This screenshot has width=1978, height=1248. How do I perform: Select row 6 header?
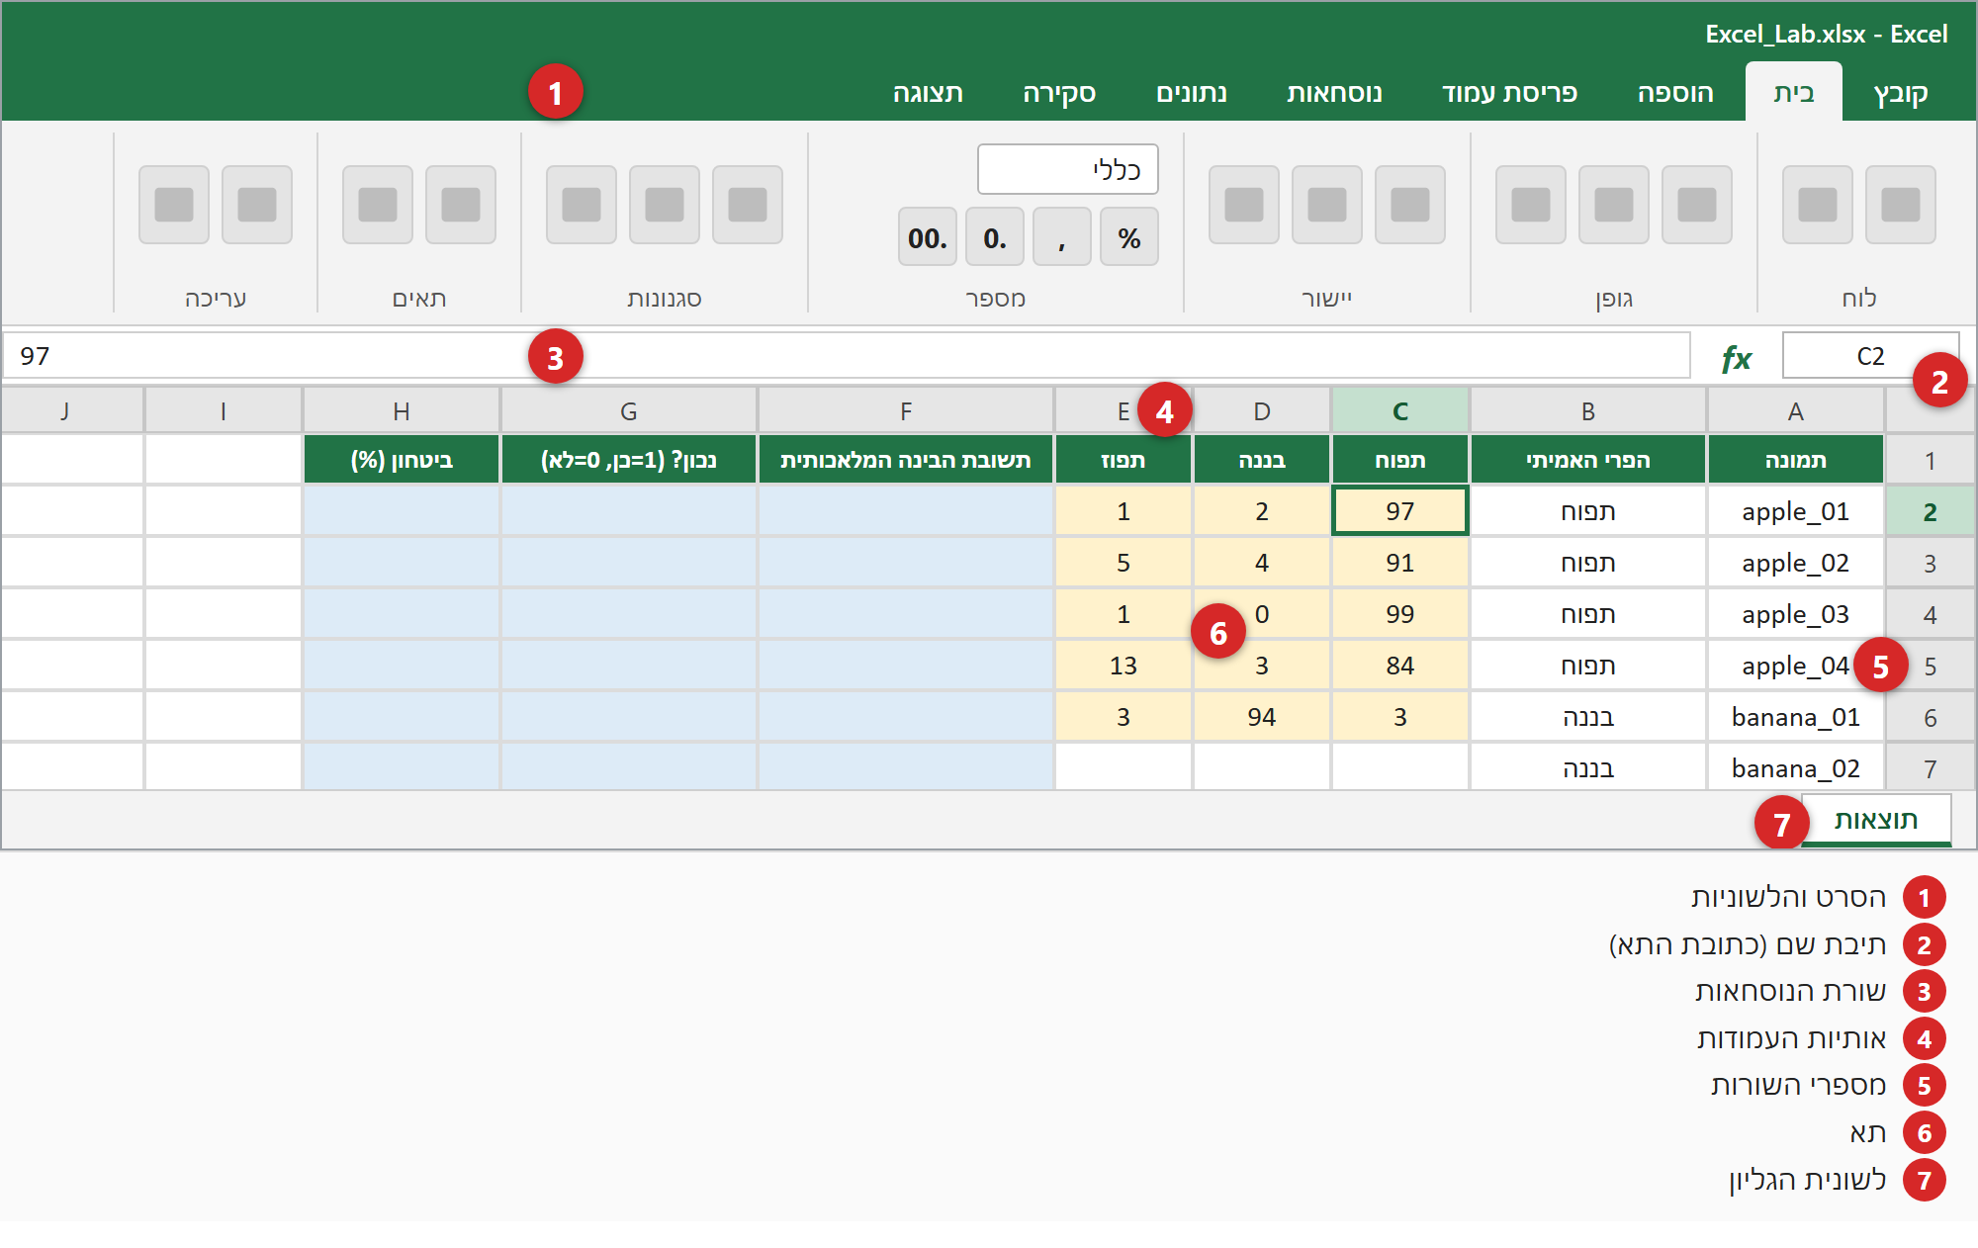click(1930, 718)
